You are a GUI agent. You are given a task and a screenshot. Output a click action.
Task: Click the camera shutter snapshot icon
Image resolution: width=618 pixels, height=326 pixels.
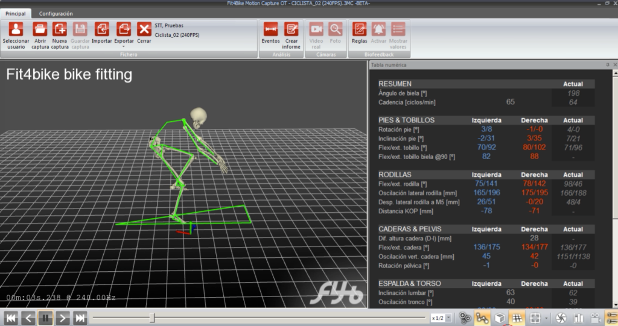[x=561, y=318]
